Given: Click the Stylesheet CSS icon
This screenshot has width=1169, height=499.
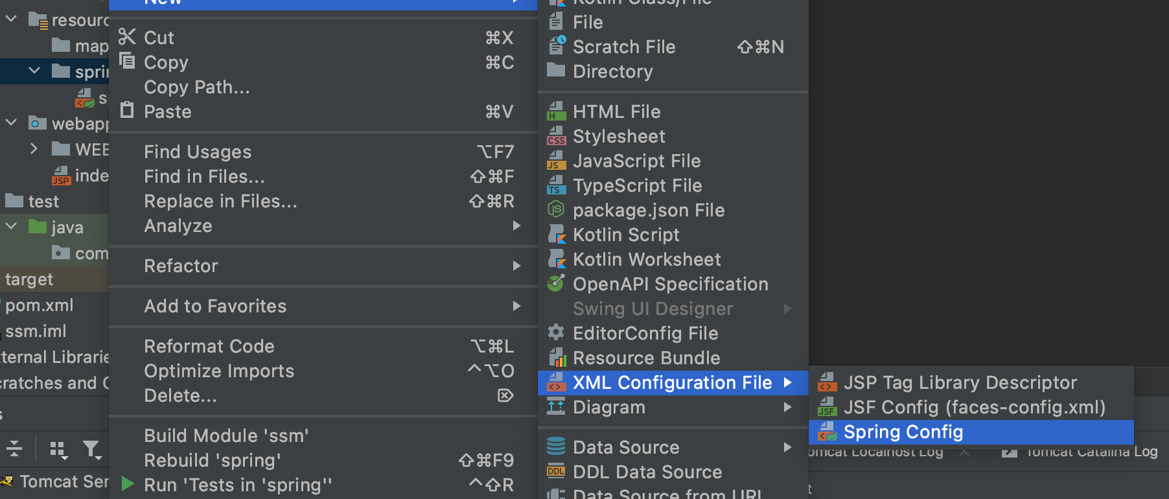Looking at the screenshot, I should pyautogui.click(x=556, y=136).
